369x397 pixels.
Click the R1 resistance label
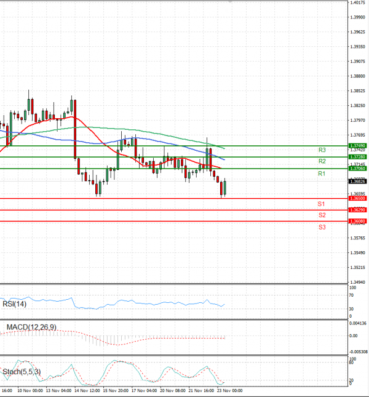pos(322,174)
